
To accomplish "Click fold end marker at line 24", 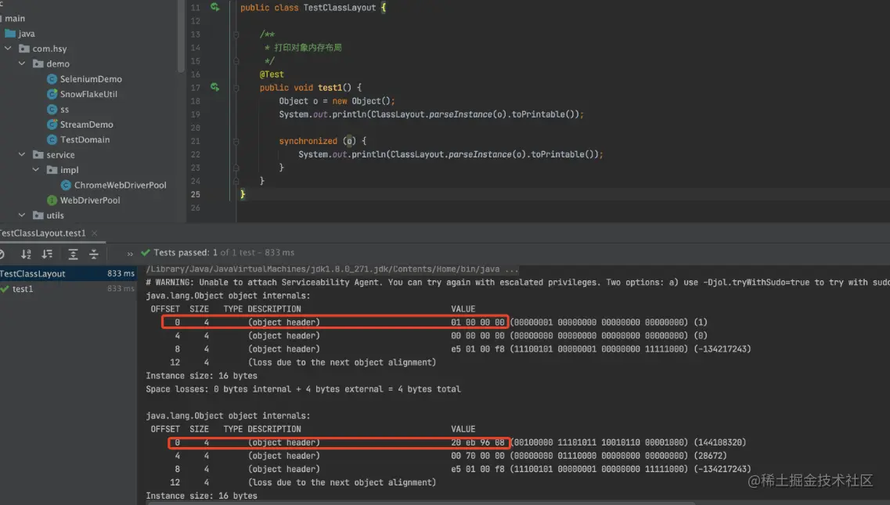I will pos(236,181).
